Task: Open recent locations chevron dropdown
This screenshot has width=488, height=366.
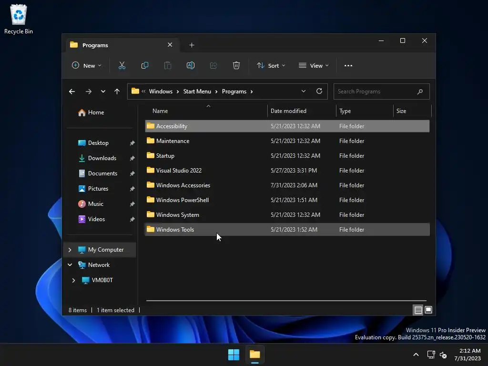Action: (103, 91)
